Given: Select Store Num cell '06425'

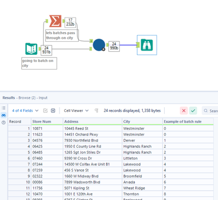Looking at the screenshot, I should pyautogui.click(x=47, y=146).
